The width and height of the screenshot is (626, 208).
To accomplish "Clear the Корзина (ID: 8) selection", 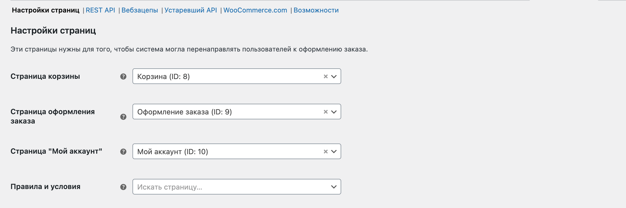I will 326,76.
